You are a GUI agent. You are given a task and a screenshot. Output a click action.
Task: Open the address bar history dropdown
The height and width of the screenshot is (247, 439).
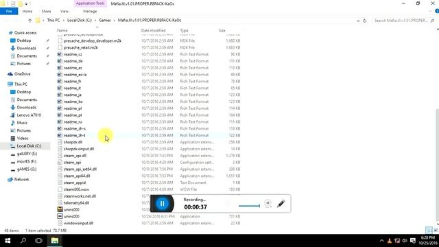358,21
